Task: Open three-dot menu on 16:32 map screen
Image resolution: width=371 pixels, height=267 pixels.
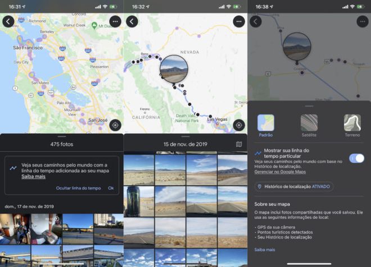Action: tap(239, 21)
